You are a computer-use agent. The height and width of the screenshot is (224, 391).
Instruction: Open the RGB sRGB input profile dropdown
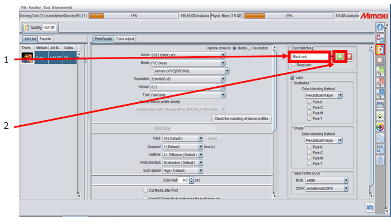pyautogui.click(x=327, y=180)
